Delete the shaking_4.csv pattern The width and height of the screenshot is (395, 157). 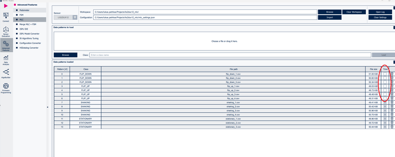click(392, 114)
